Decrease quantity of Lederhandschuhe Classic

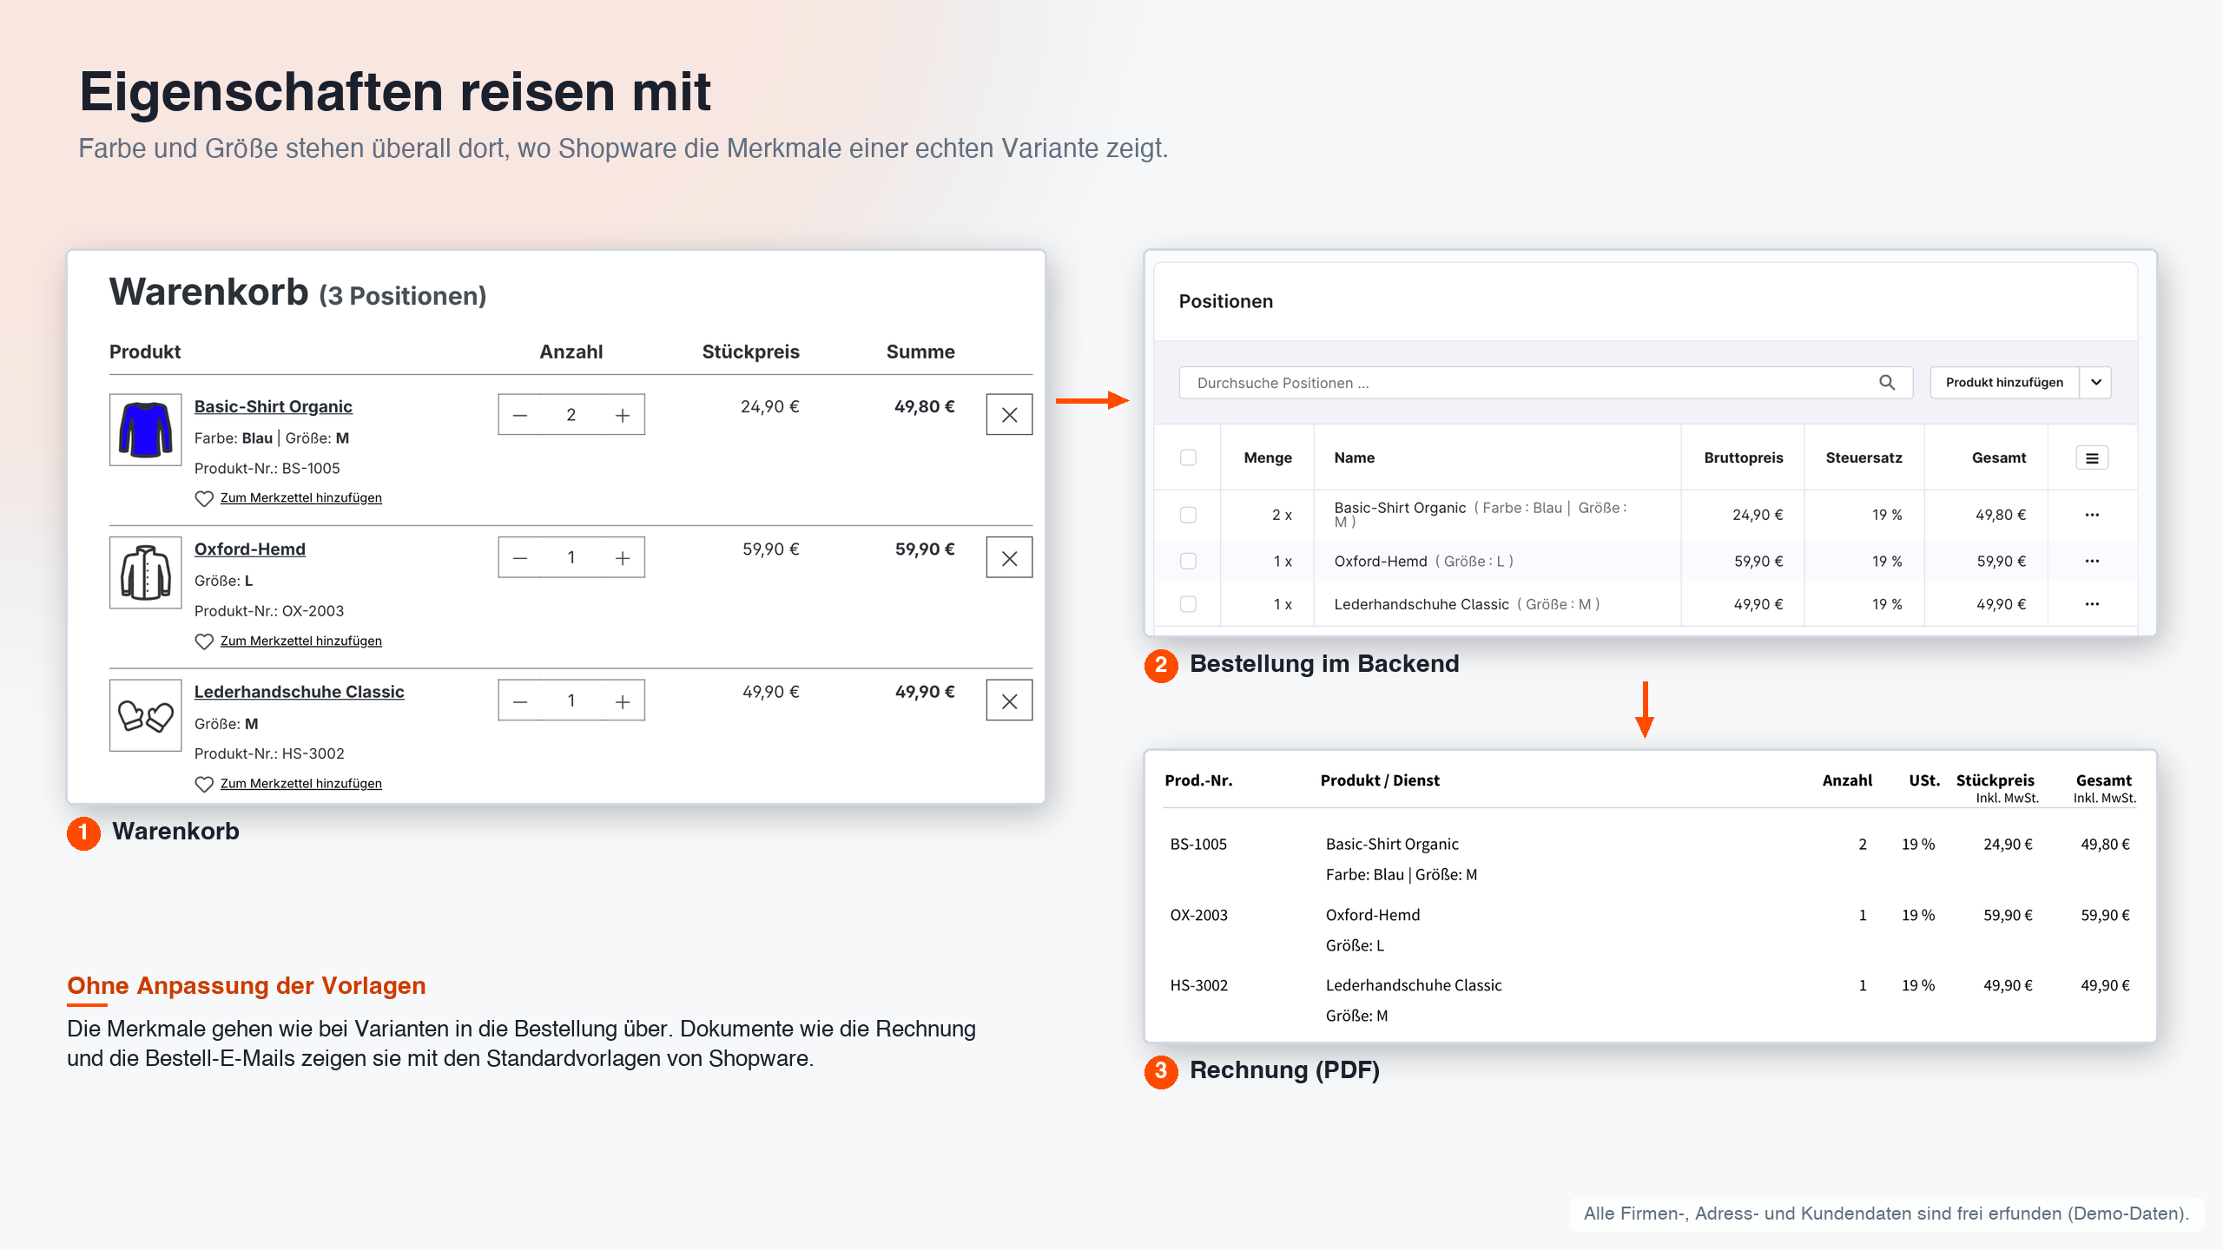point(520,701)
